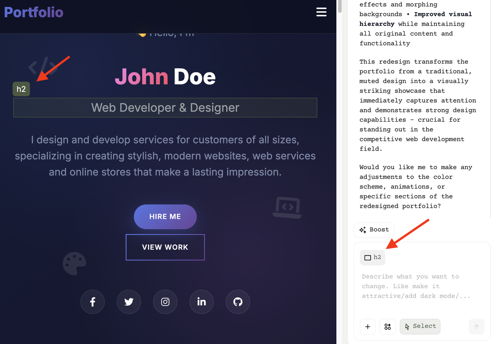Select the Web Developer & Designer heading
Image resolution: width=491 pixels, height=344 pixels.
pos(165,108)
